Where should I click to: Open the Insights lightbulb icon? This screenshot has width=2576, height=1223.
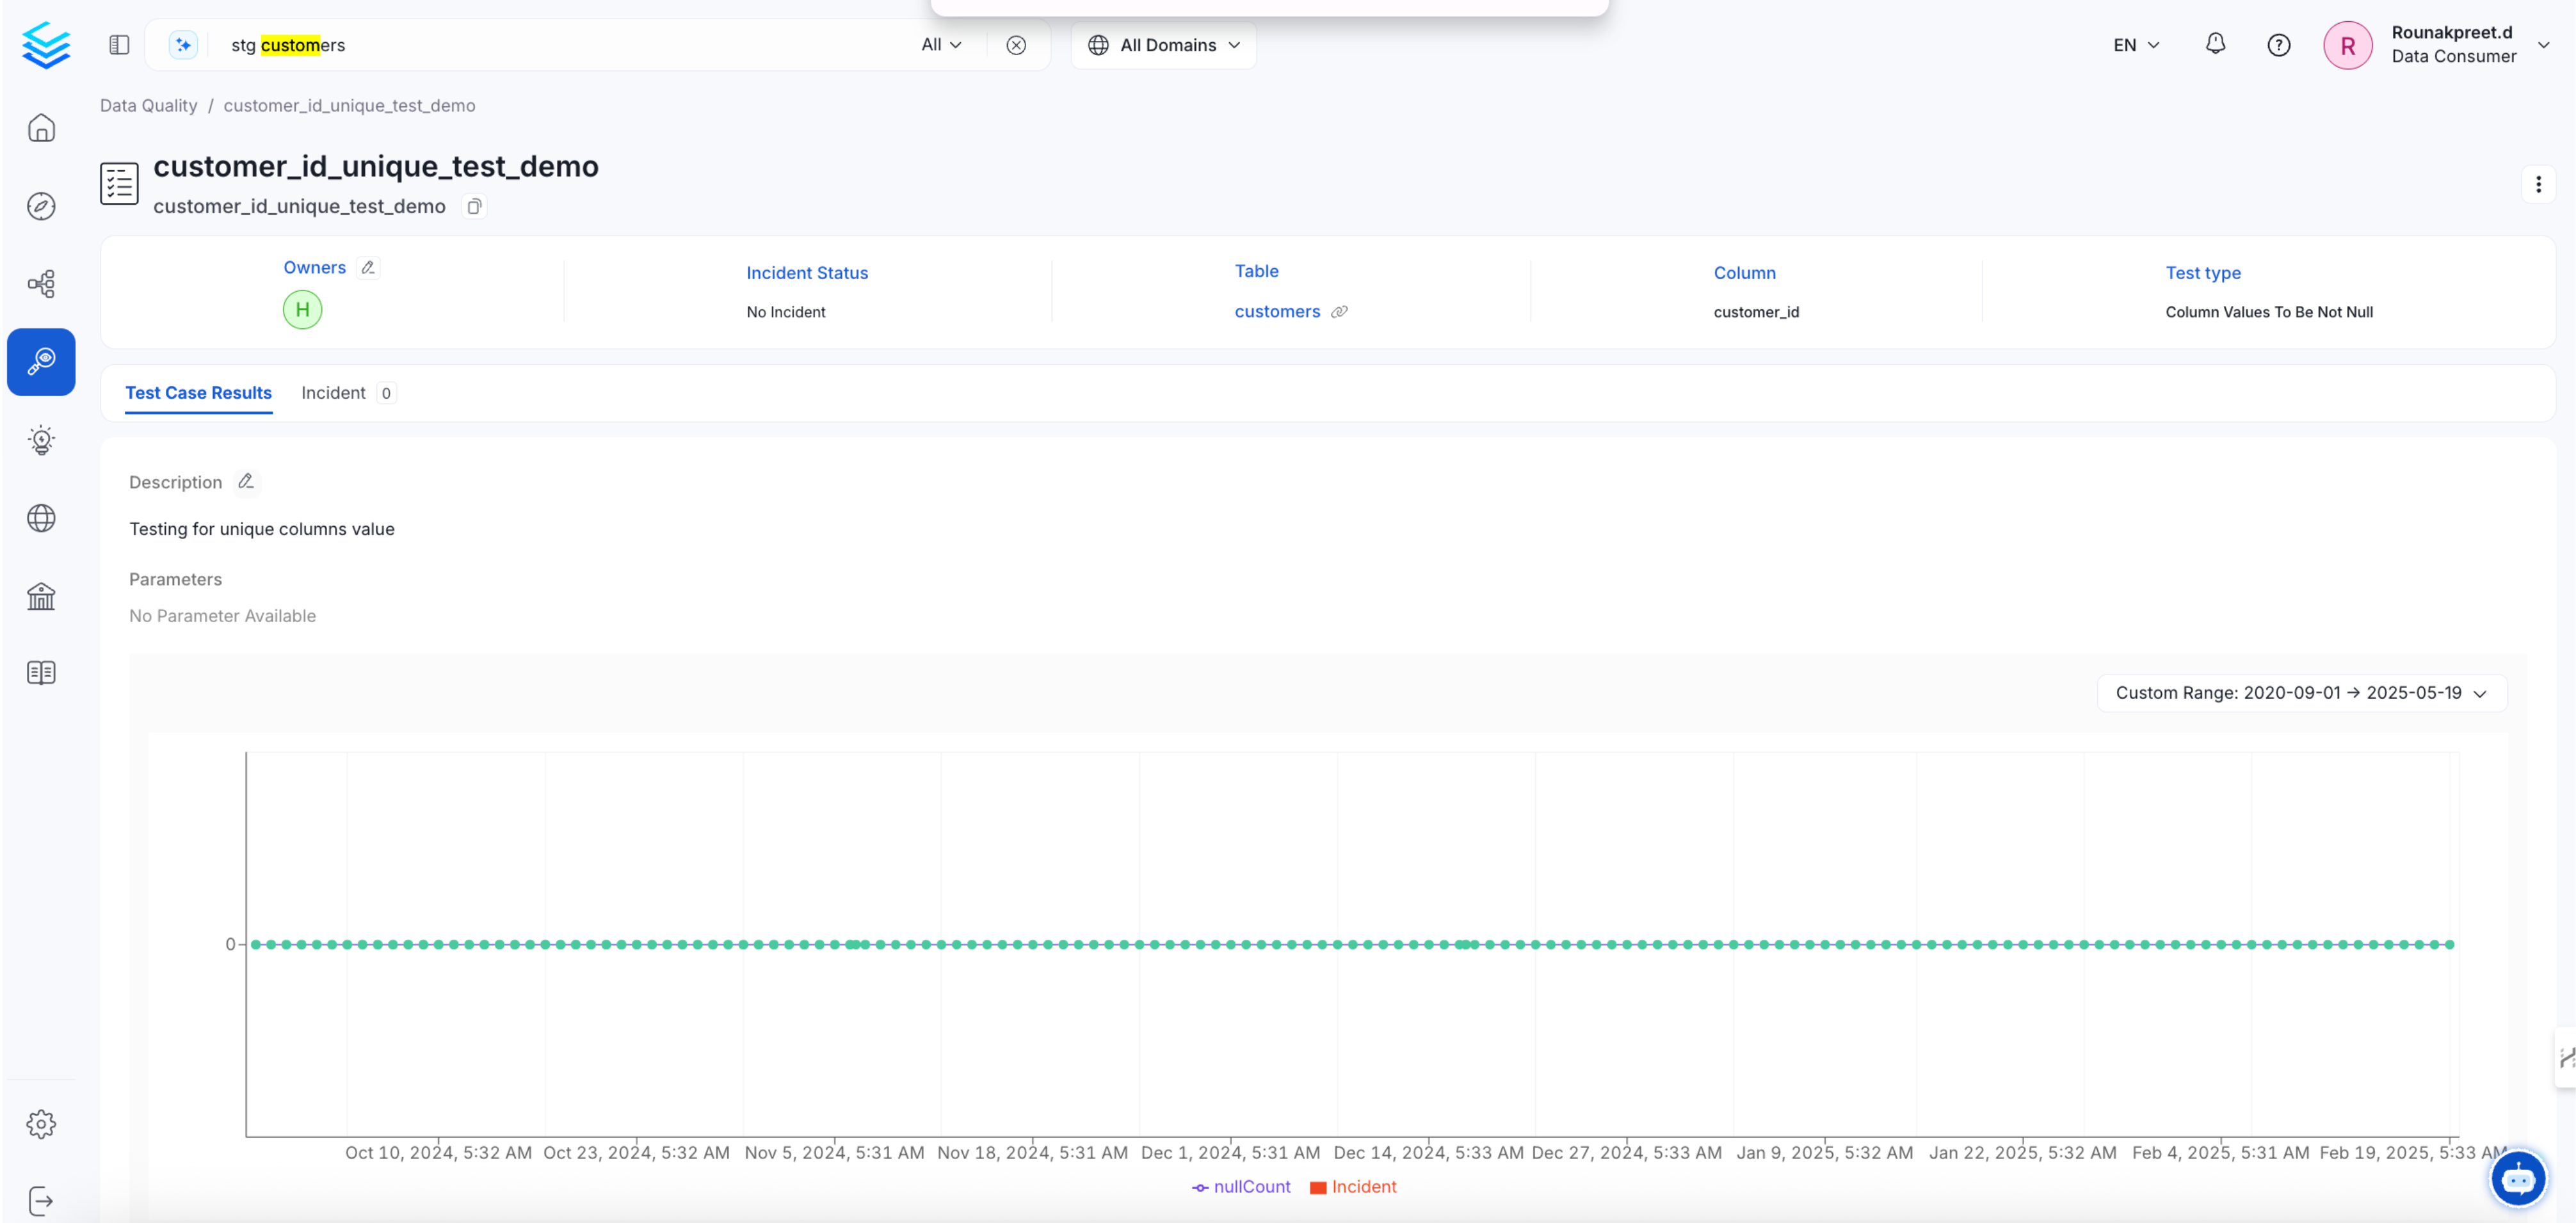pos(41,440)
